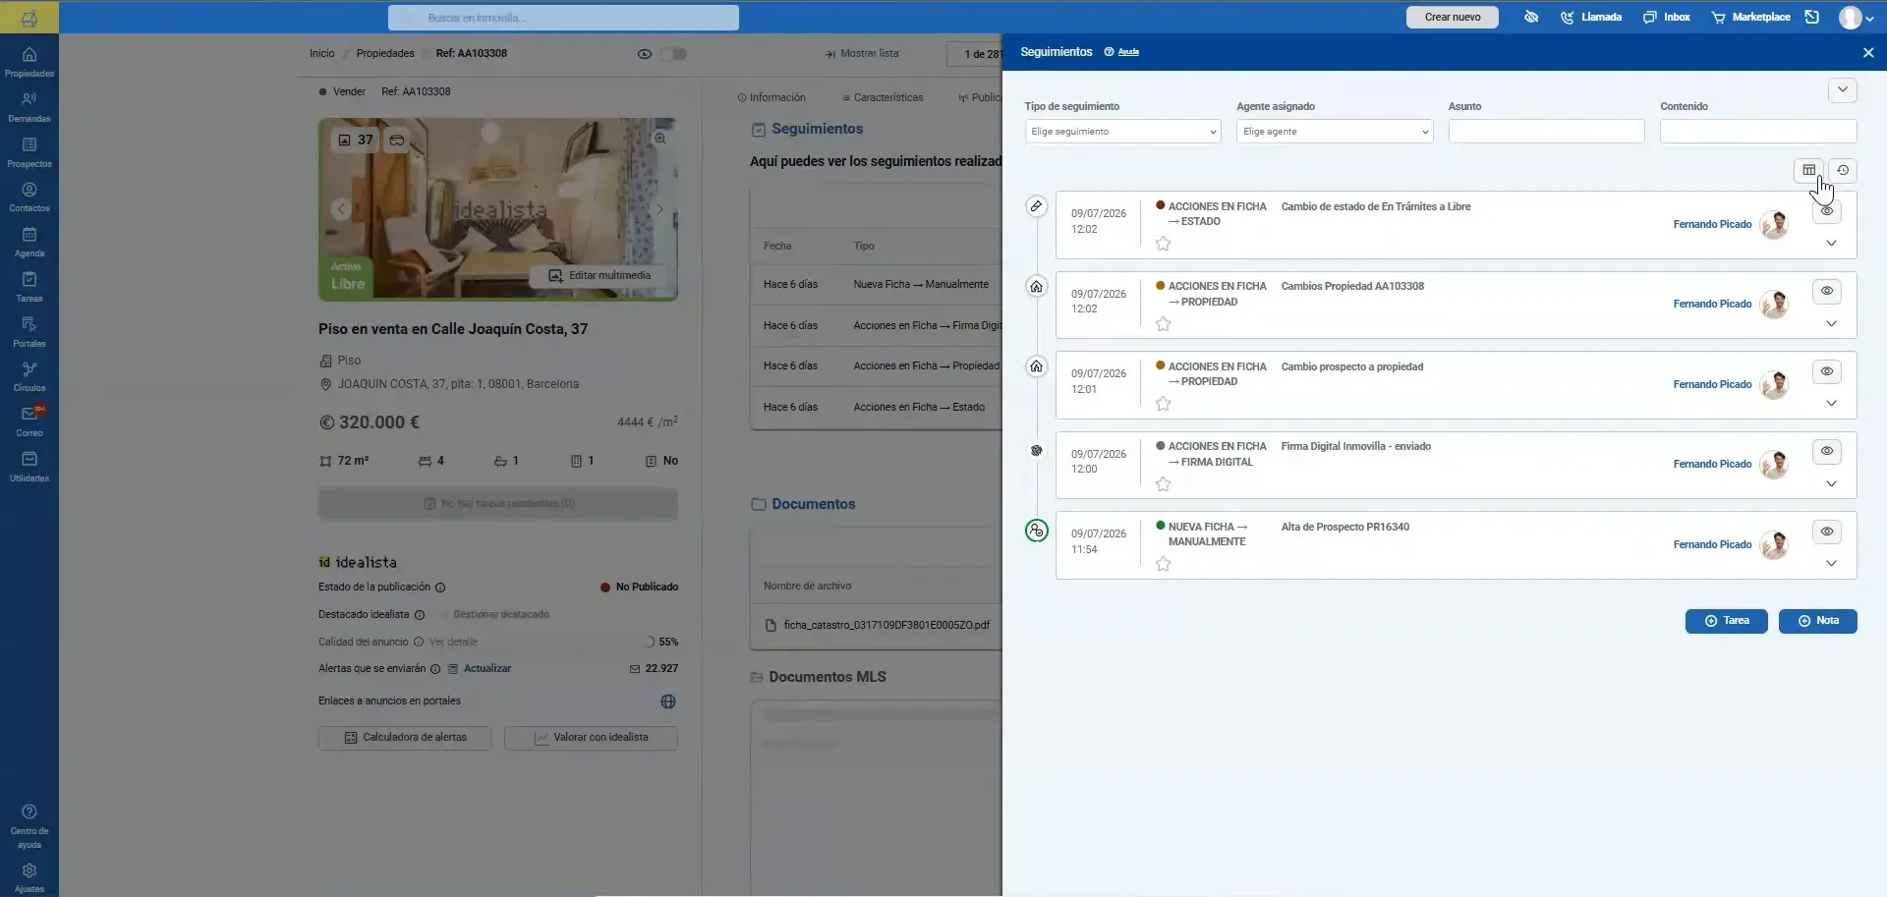Star the Alta de Prospecto PR16340 entry
The width and height of the screenshot is (1887, 897).
(x=1163, y=564)
